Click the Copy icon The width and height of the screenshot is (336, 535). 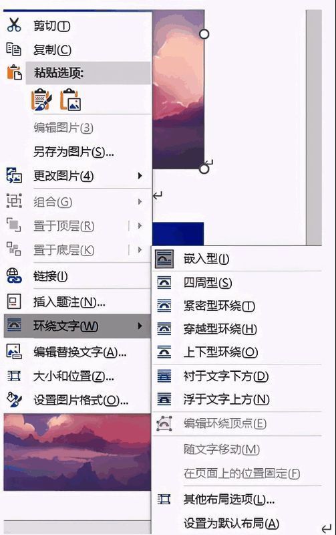[x=14, y=49]
